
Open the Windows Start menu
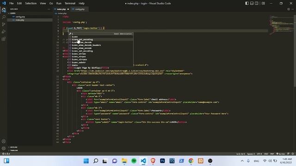(x=86, y=161)
